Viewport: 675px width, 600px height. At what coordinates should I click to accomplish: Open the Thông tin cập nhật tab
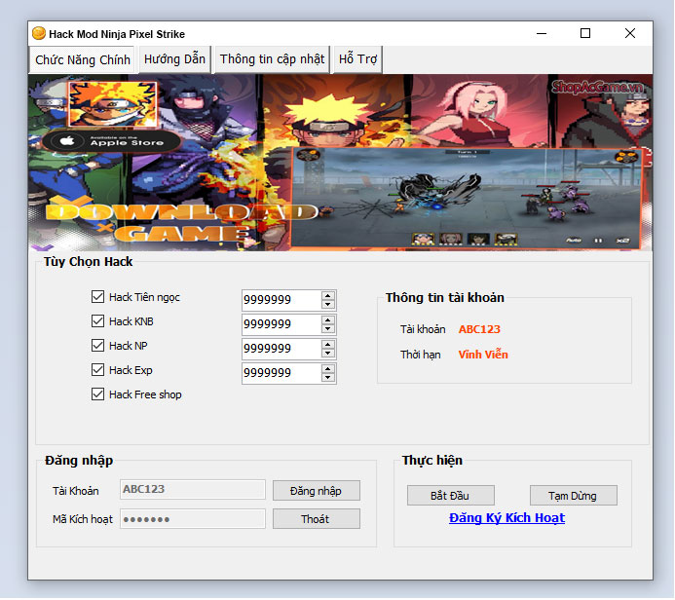272,59
